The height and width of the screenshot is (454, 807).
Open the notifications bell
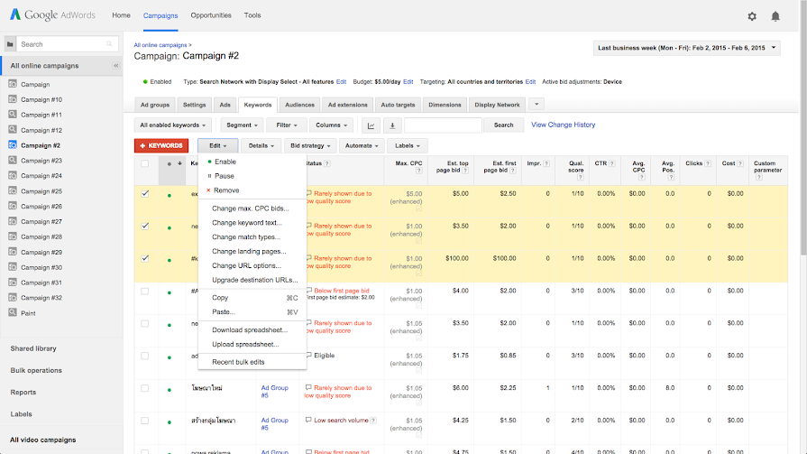tap(775, 16)
